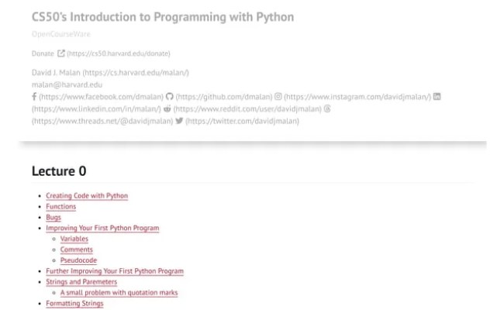Image resolution: width=504 pixels, height=310 pixels.
Task: Open Further Improving Your First Python Program
Action: point(115,271)
